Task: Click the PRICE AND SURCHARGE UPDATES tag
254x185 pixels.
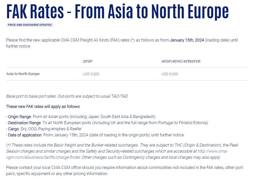Action: click(30, 25)
